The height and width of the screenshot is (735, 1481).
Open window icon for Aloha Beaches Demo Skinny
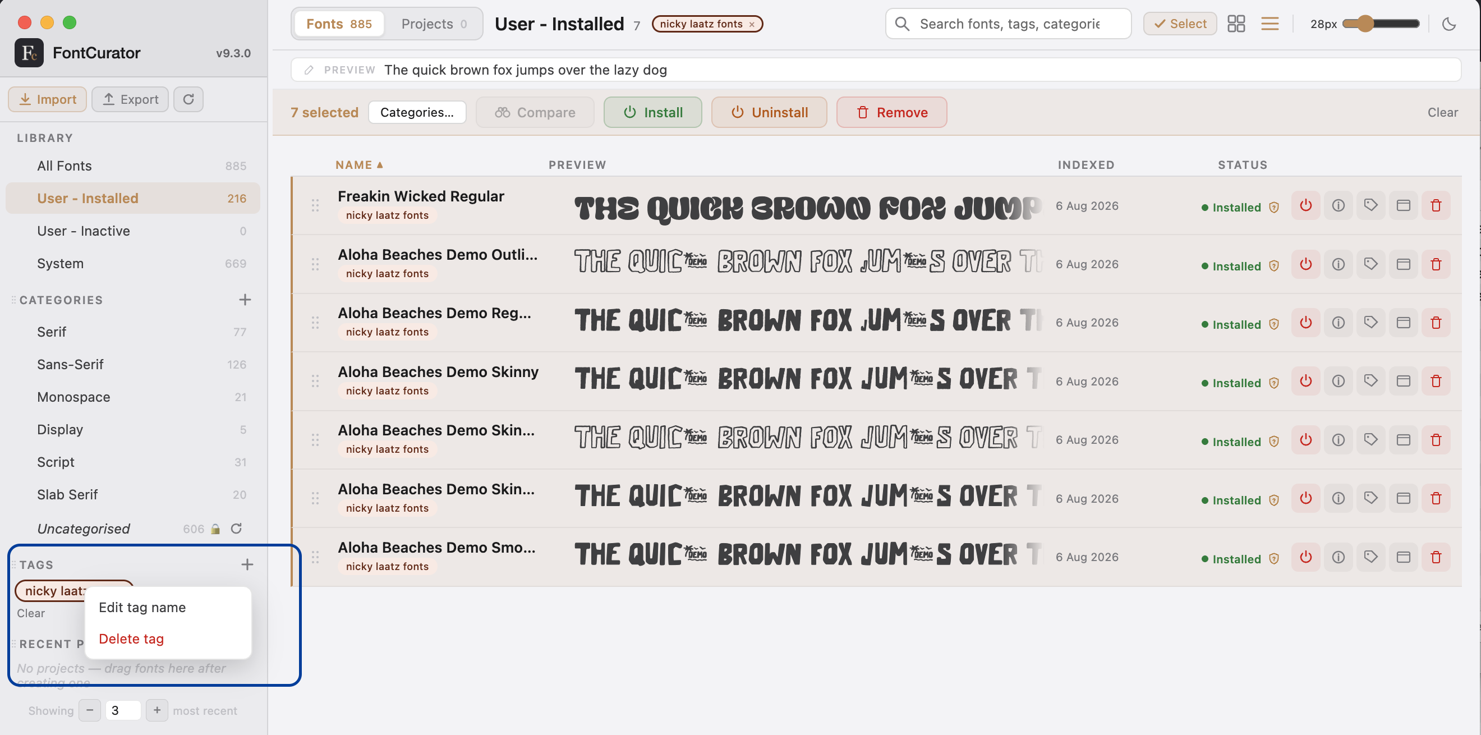tap(1404, 381)
